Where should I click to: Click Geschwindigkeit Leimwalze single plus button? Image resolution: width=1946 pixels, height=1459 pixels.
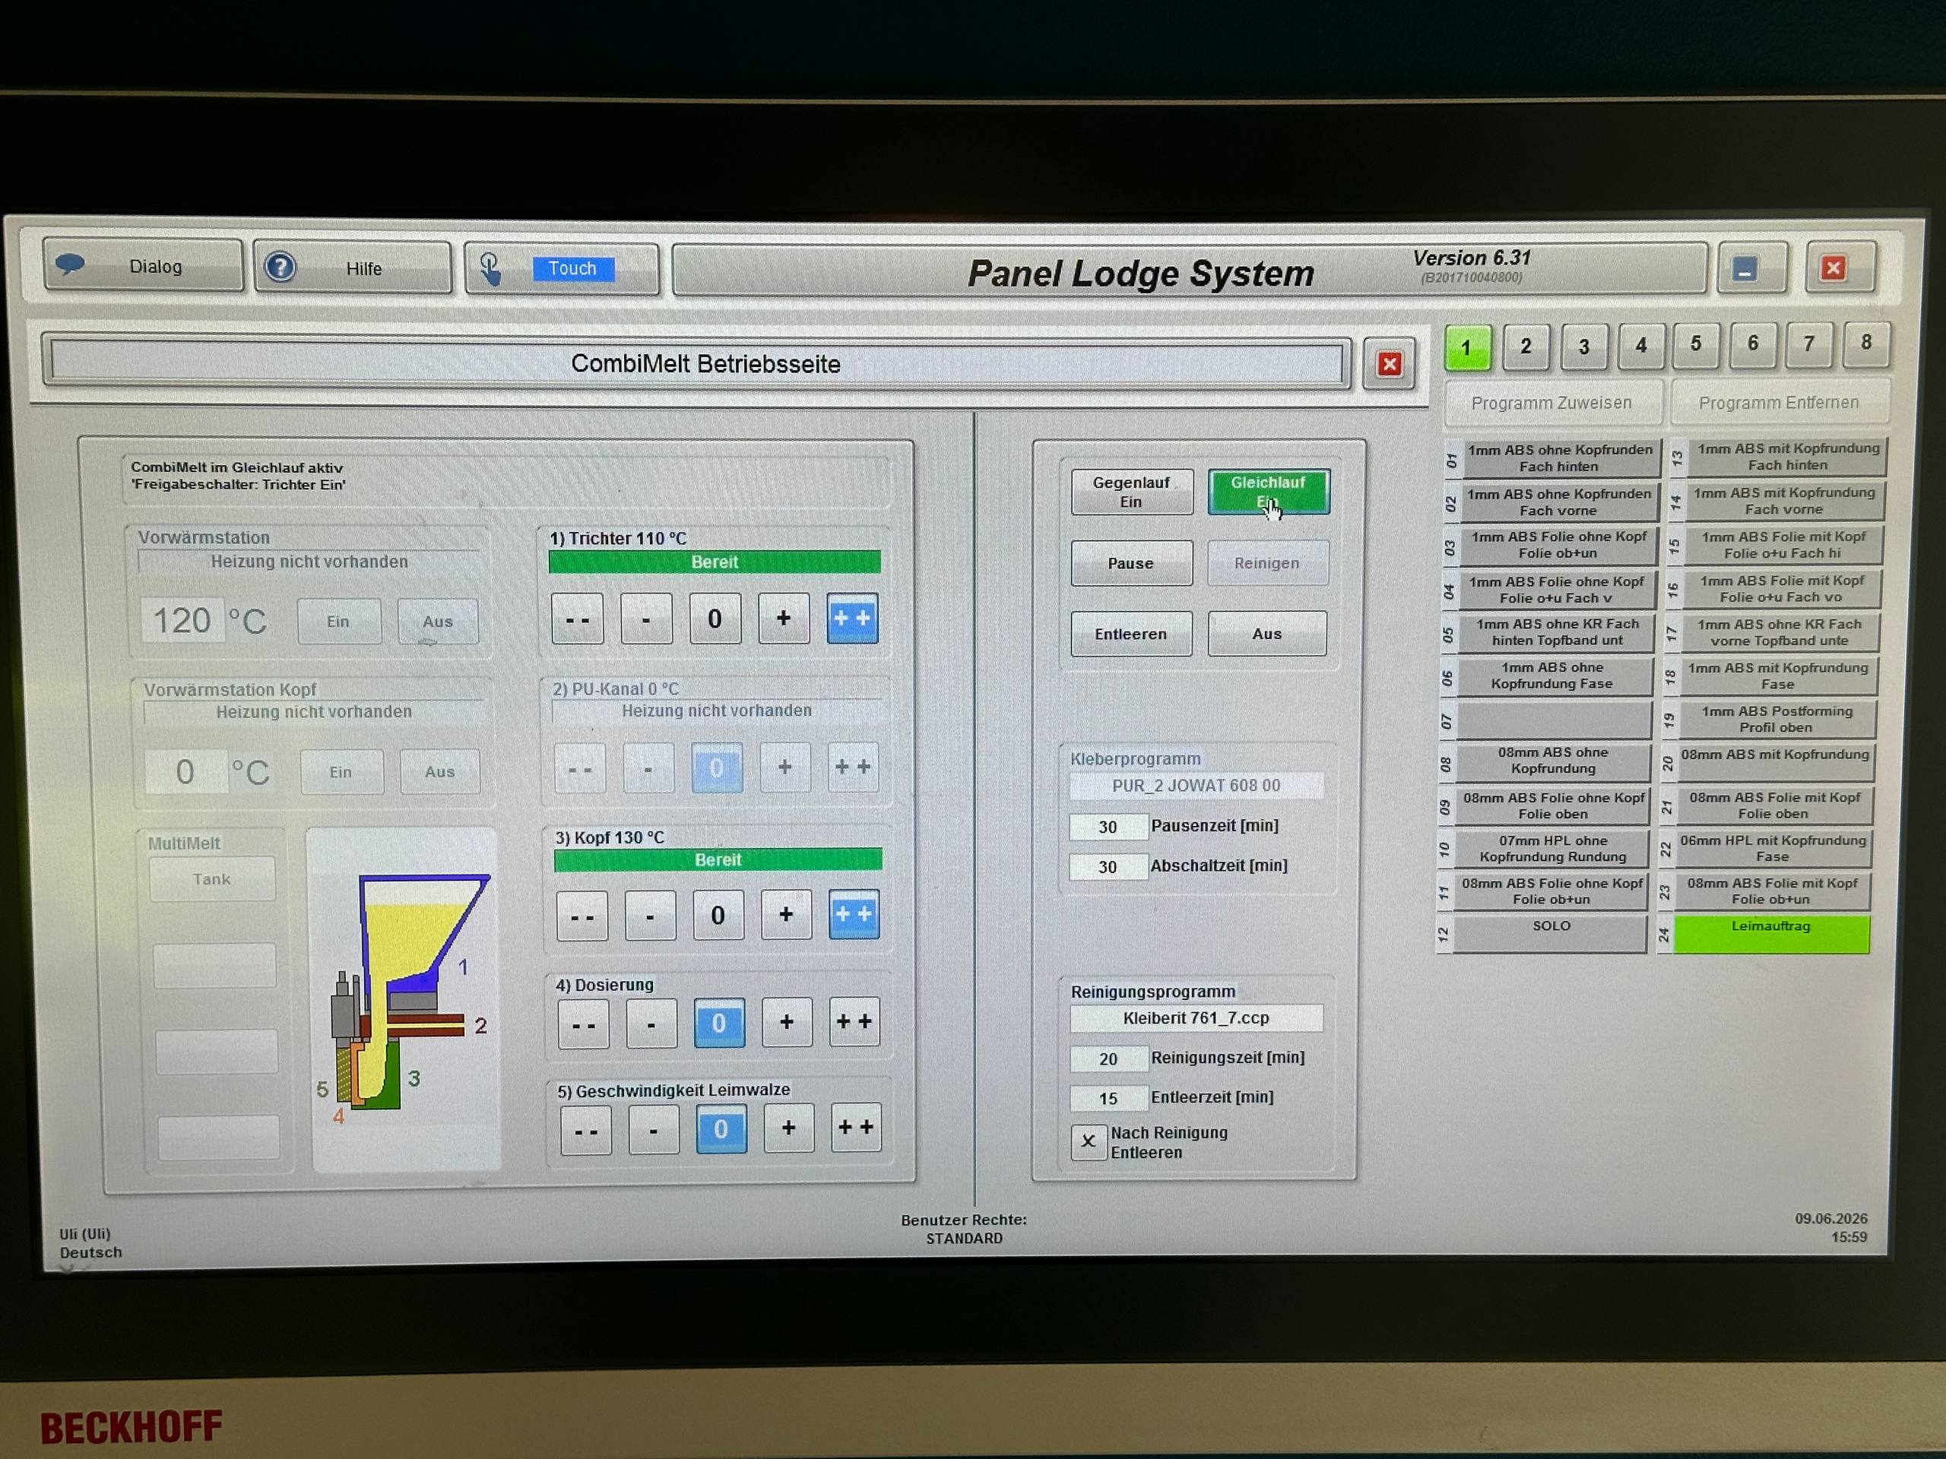click(788, 1128)
